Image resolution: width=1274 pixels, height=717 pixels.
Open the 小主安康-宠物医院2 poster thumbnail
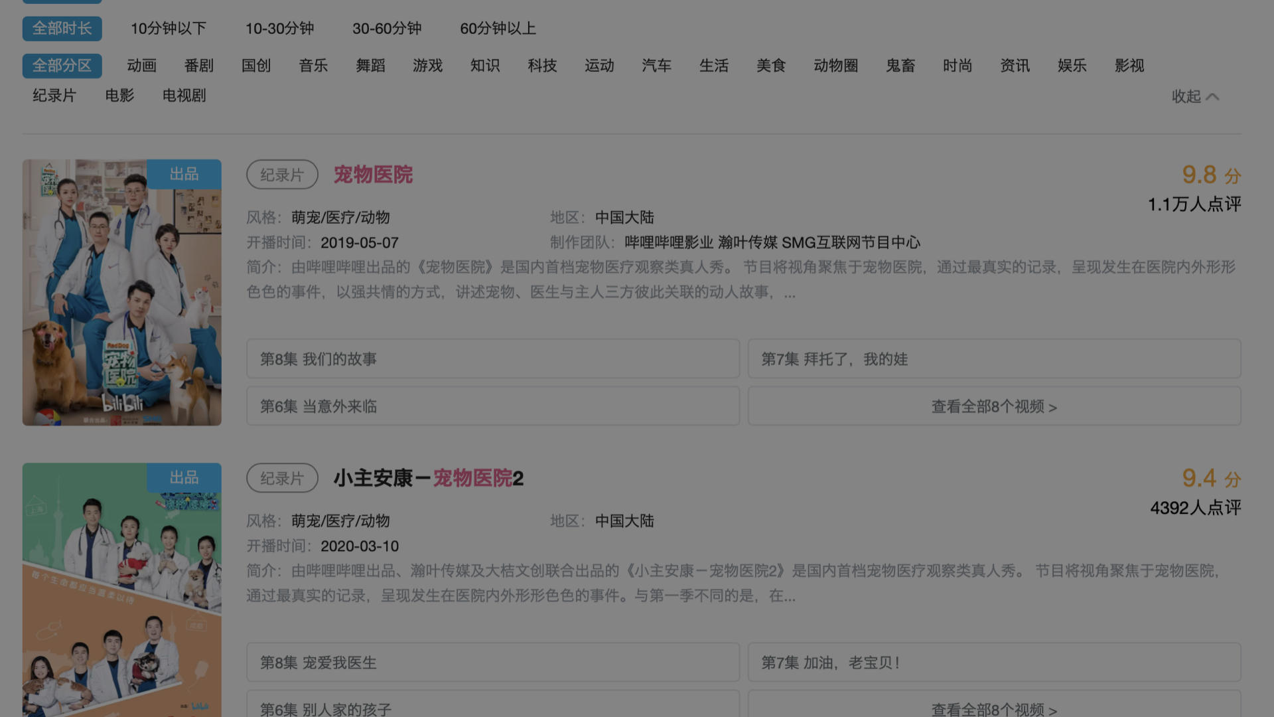121,590
